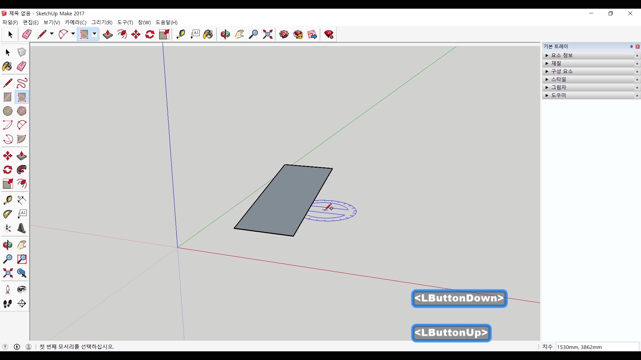
Task: Close the 재질 panel with its X
Action: [637, 64]
